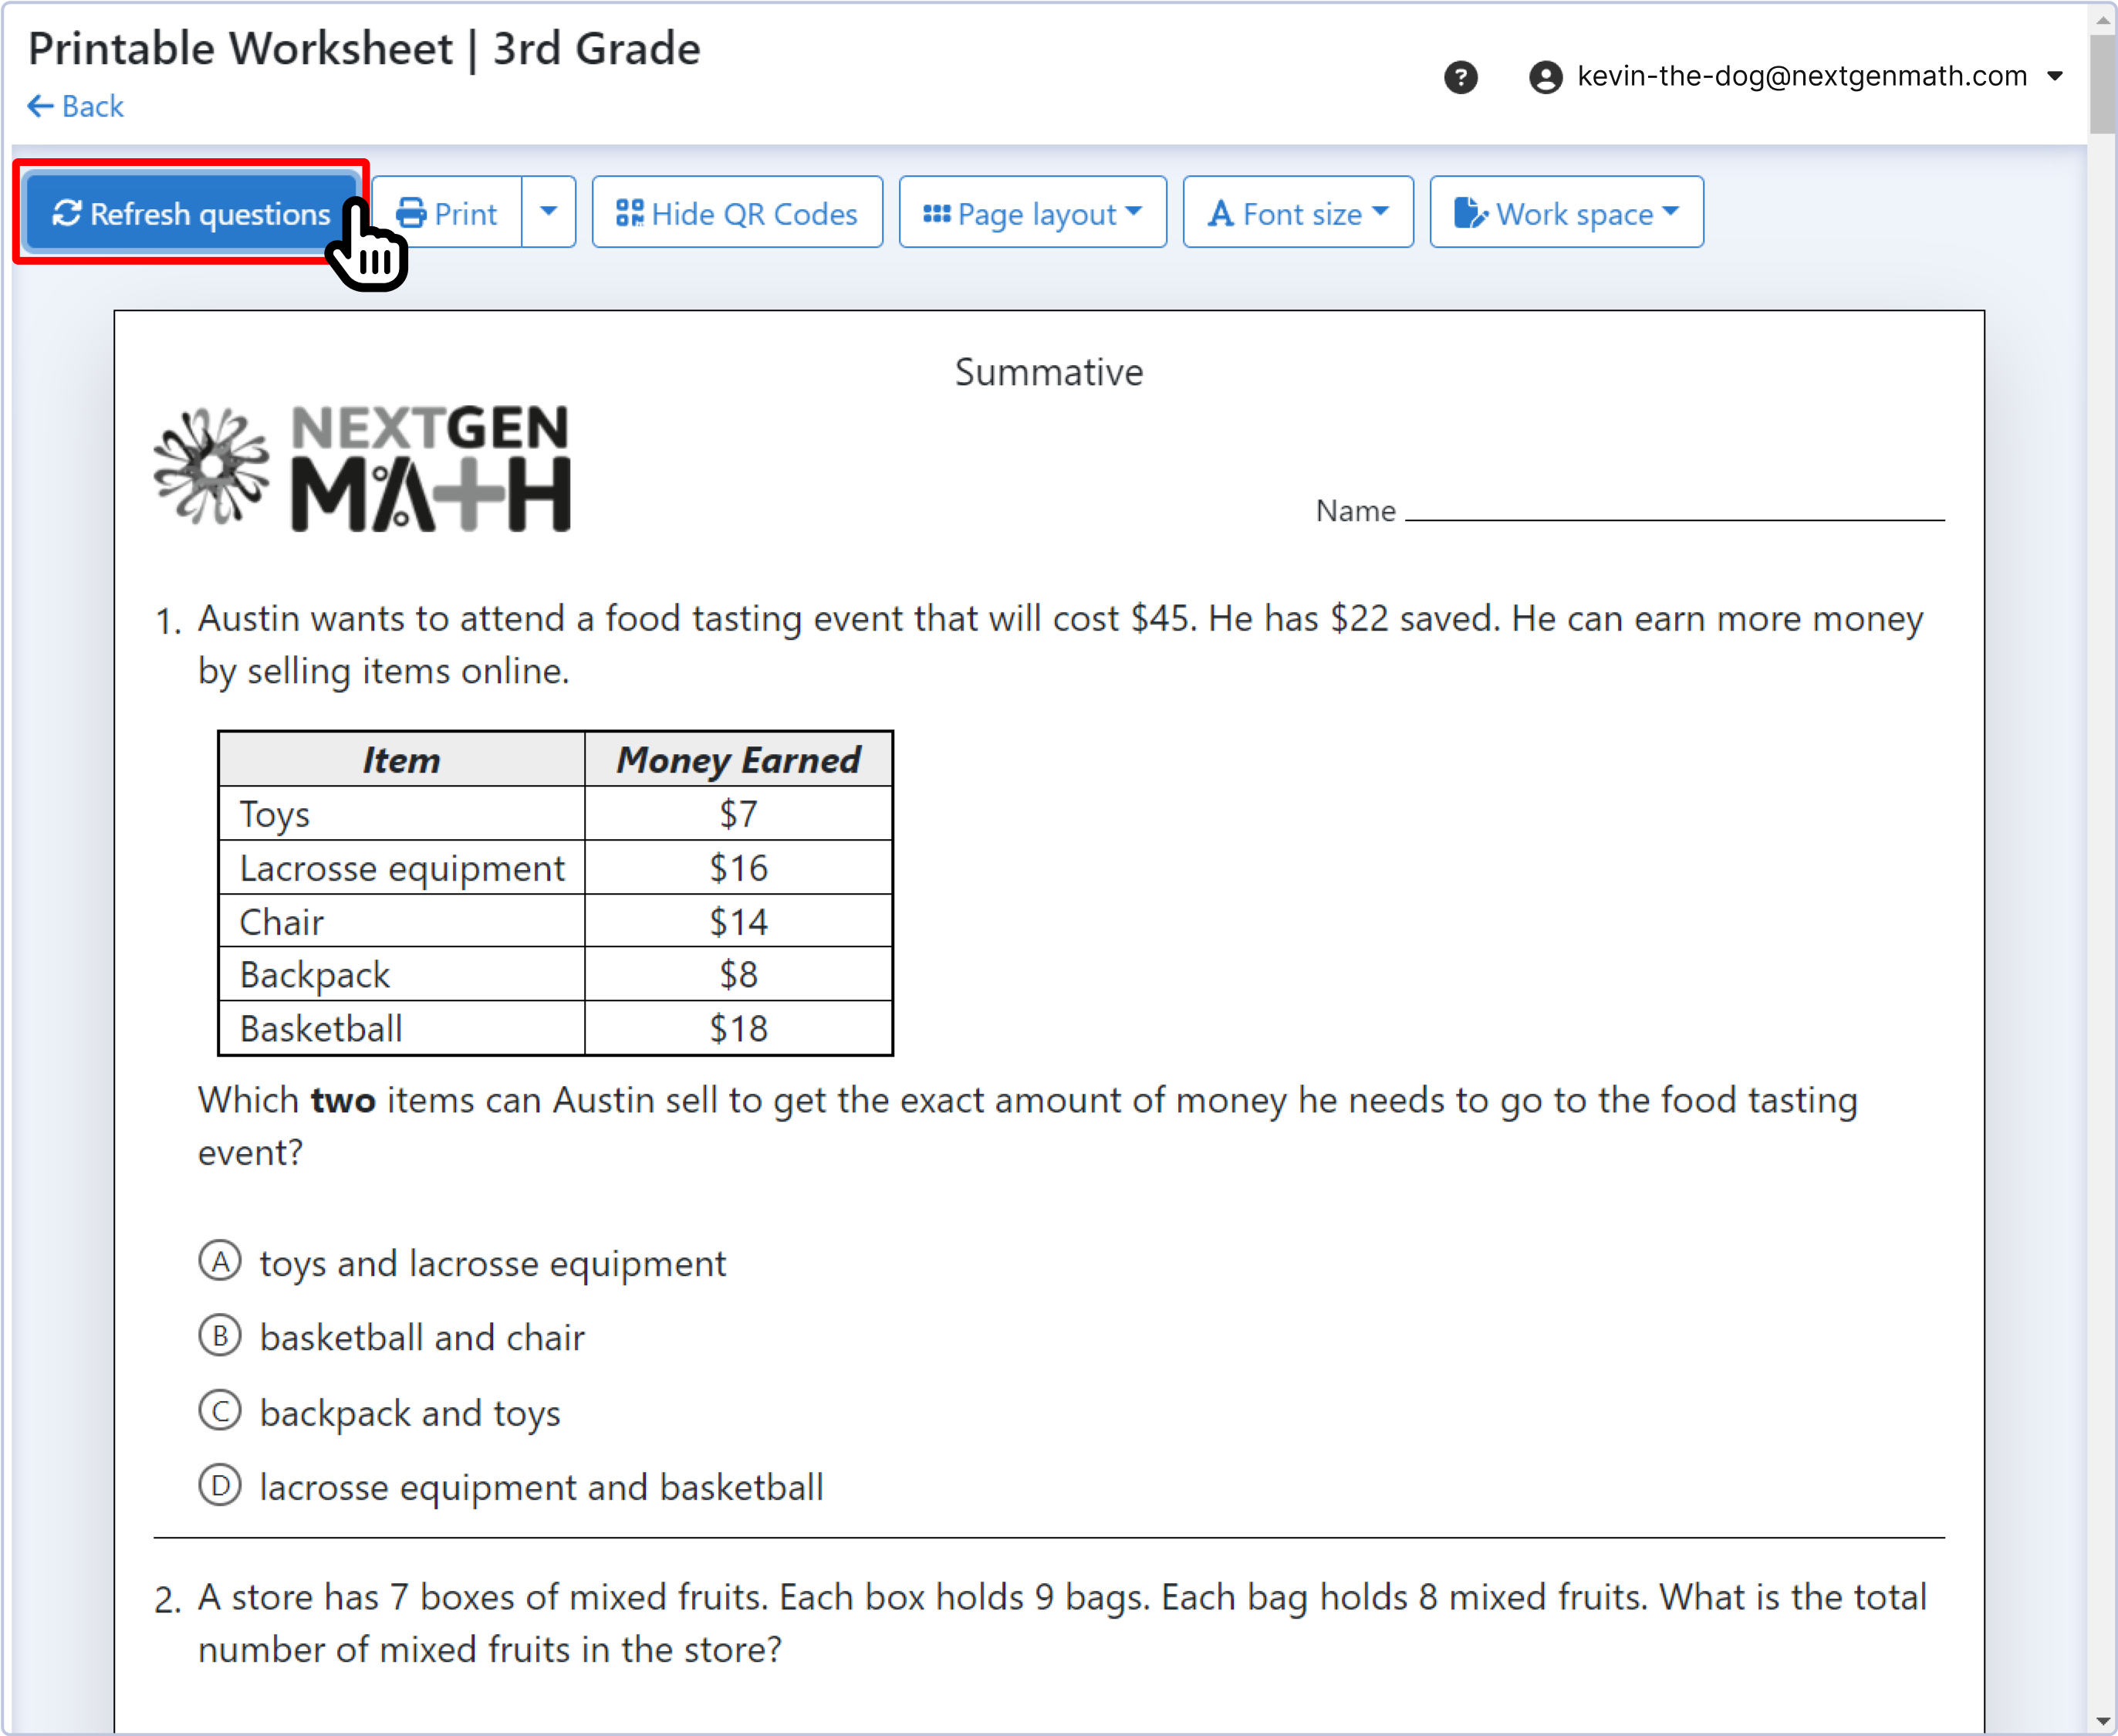Click 'toys and lacrosse equipment' answer text
The image size is (2118, 1736).
[x=493, y=1264]
